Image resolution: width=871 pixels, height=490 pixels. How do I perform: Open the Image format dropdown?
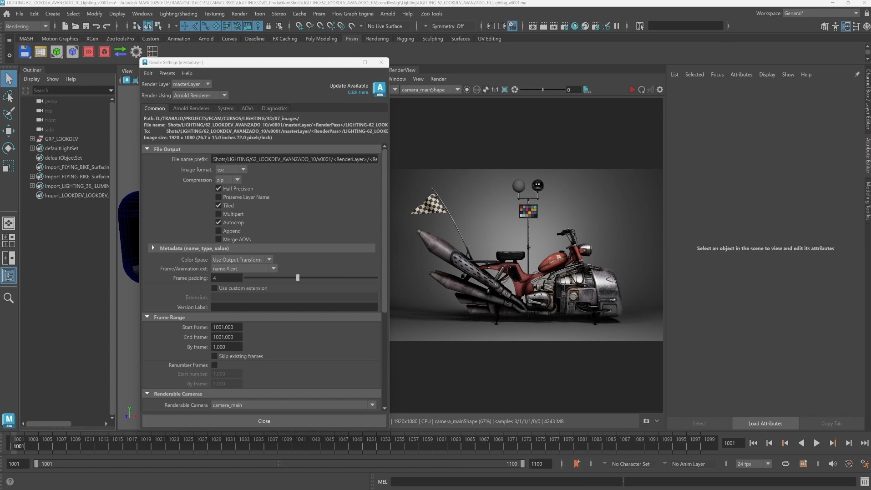(231, 170)
